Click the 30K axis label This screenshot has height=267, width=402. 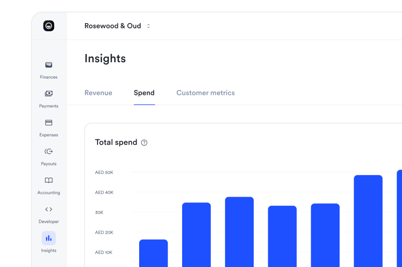tap(99, 212)
